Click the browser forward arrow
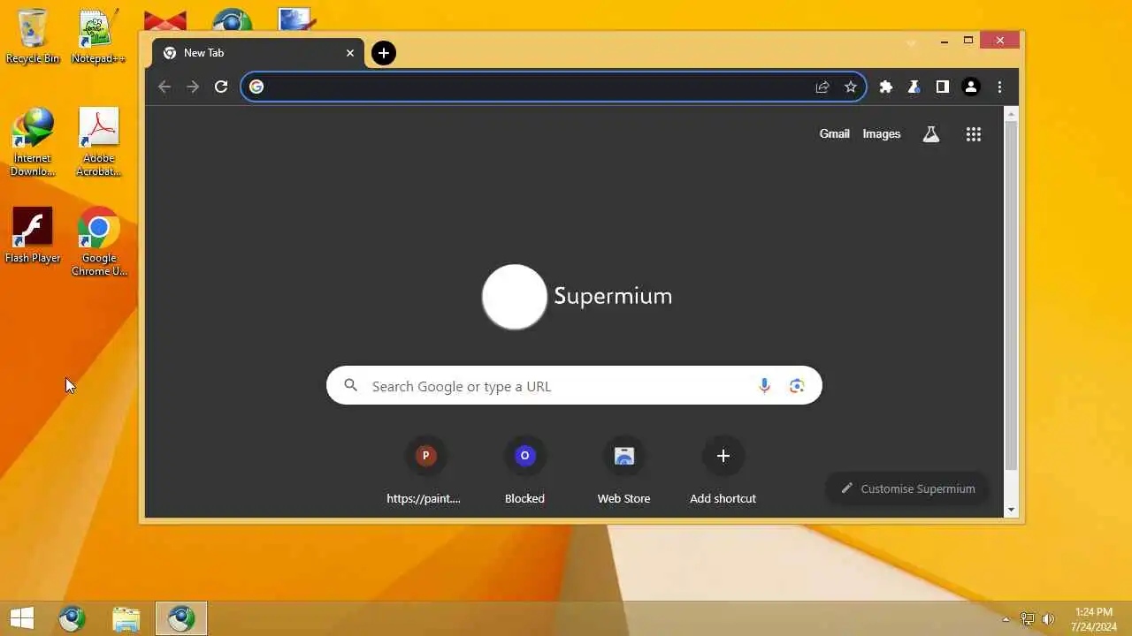This screenshot has height=636, width=1132. click(193, 87)
